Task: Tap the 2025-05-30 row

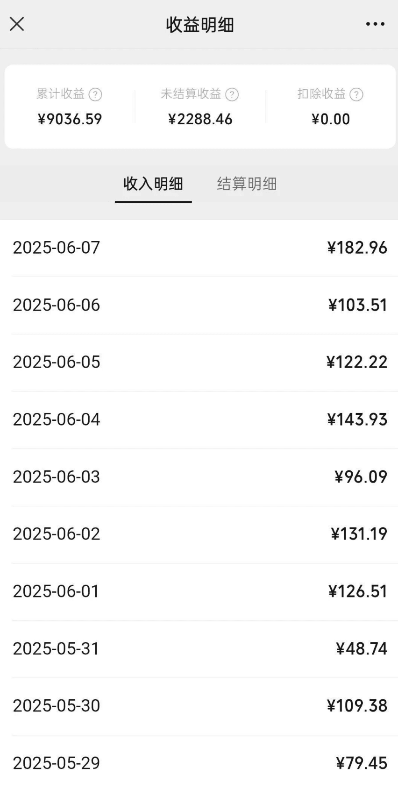Action: [x=199, y=706]
